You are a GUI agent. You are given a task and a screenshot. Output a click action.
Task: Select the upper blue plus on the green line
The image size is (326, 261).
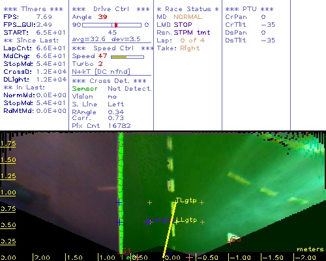119,203
